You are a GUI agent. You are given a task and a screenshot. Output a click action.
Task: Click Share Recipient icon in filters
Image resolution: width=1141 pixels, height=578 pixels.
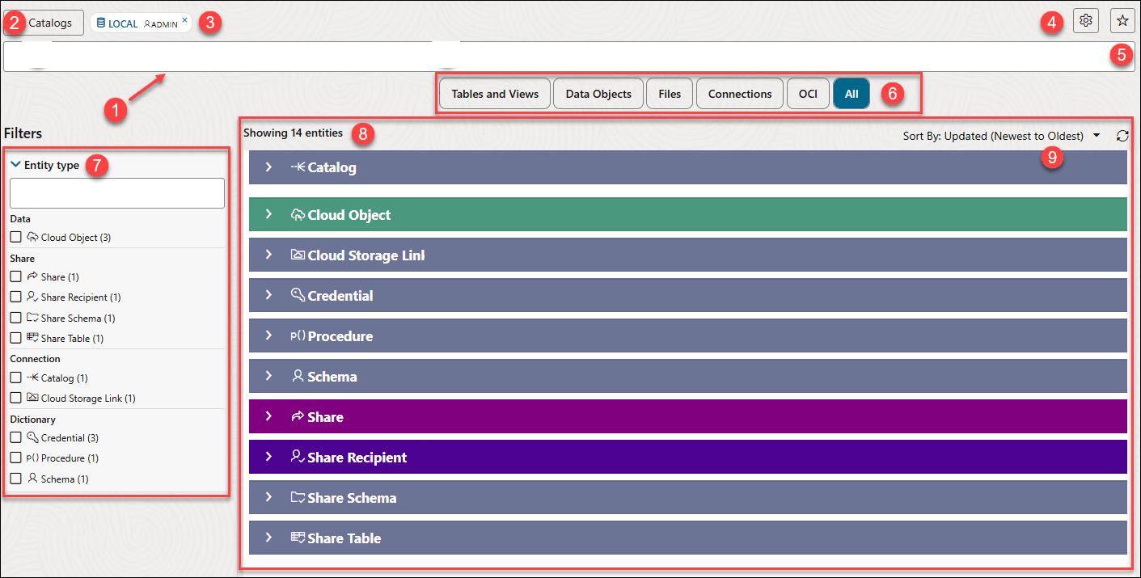[x=32, y=297]
